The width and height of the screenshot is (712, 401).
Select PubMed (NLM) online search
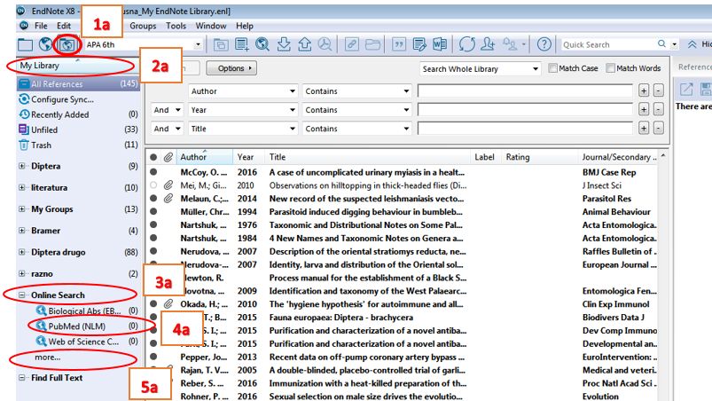(x=77, y=326)
